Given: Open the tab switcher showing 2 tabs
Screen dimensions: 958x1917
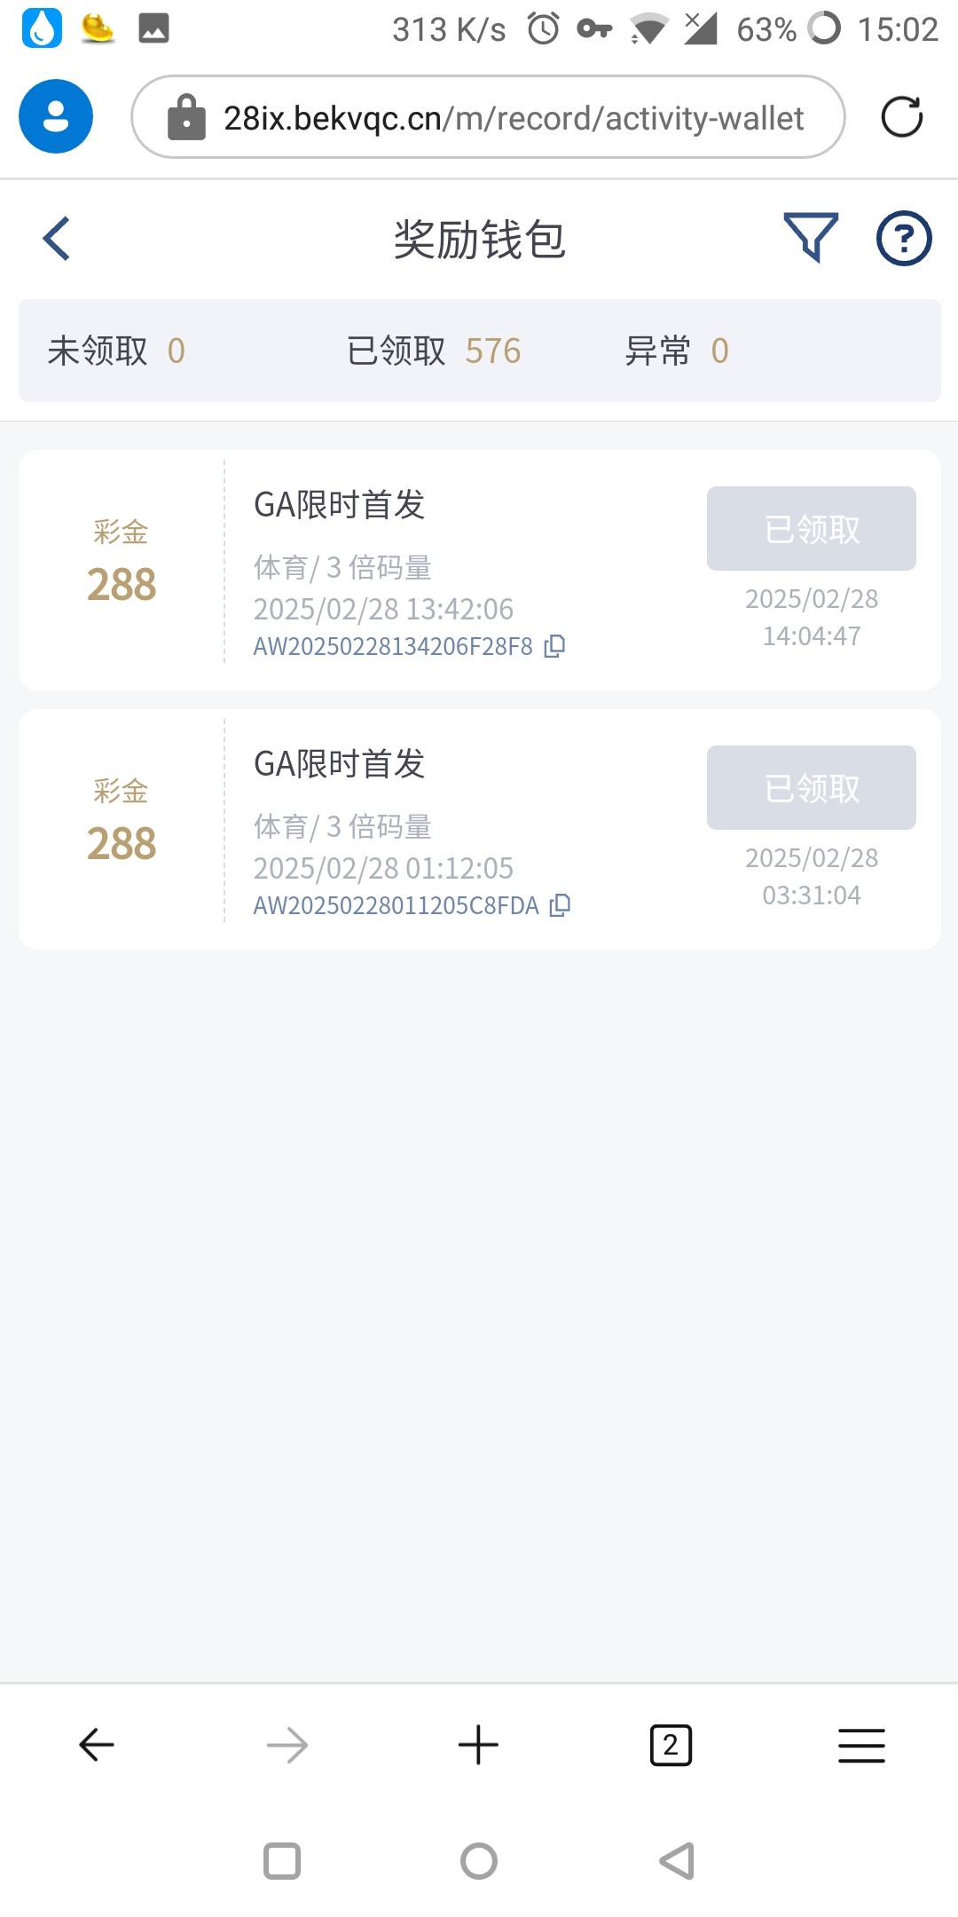Looking at the screenshot, I should coord(671,1745).
